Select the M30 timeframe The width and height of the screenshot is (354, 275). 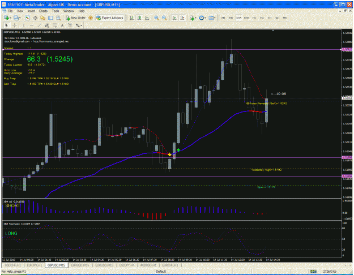(246, 18)
